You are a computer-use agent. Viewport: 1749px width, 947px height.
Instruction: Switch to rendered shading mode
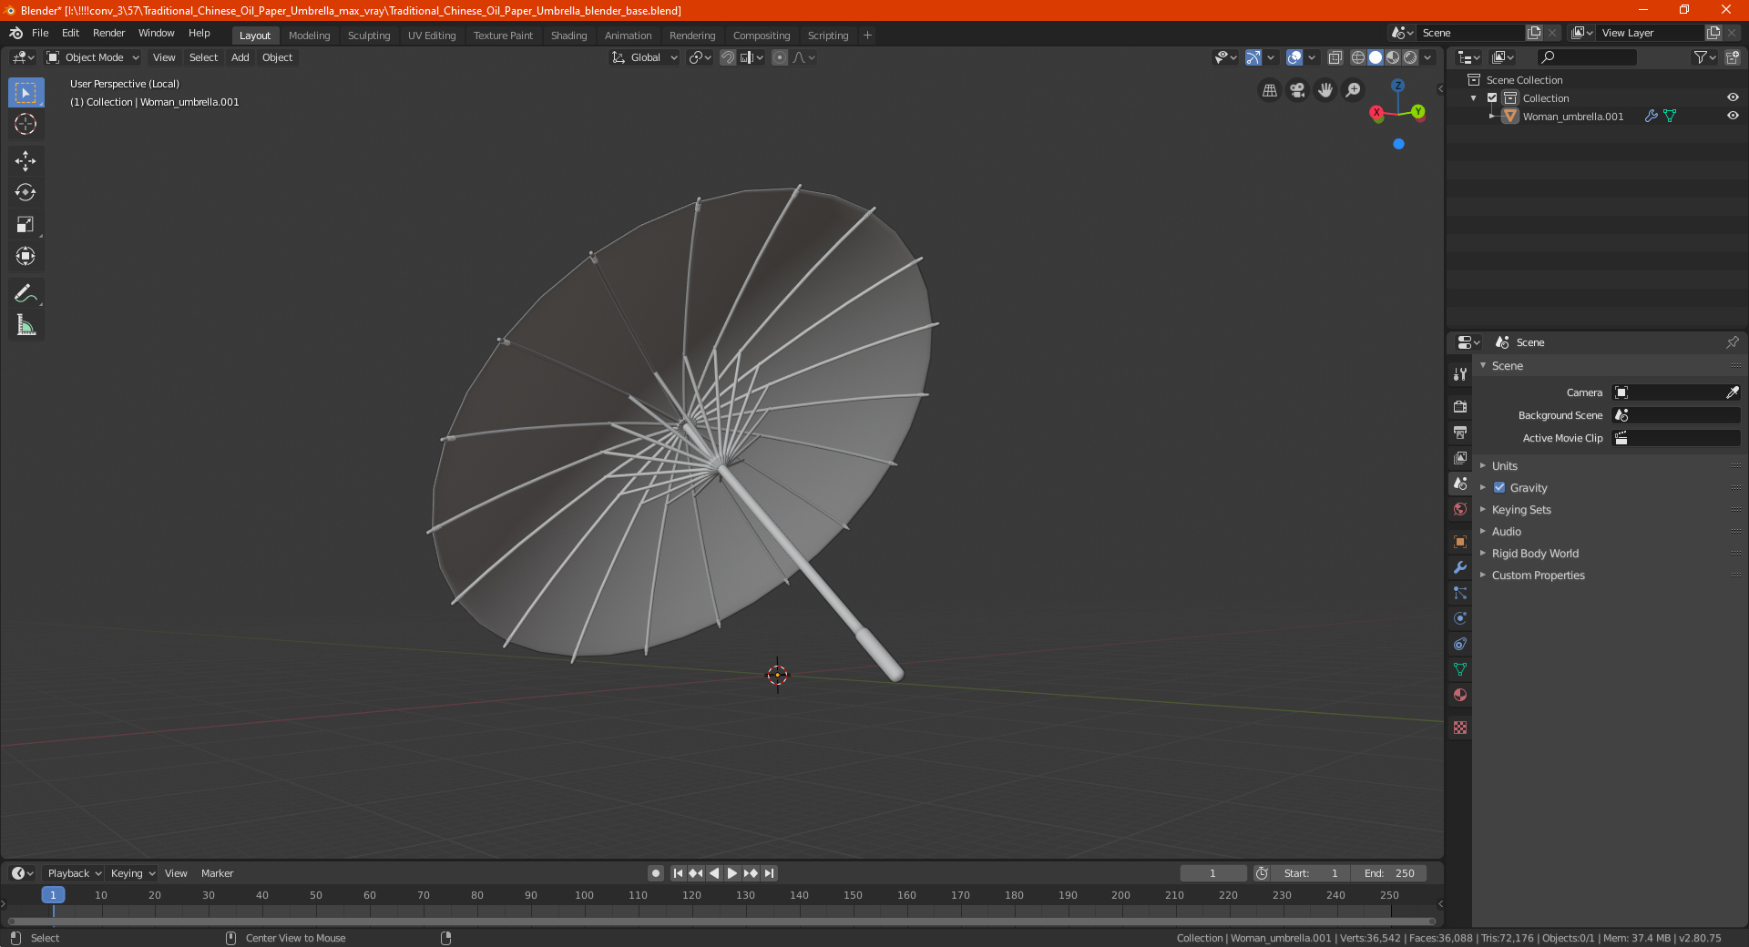coord(1410,57)
